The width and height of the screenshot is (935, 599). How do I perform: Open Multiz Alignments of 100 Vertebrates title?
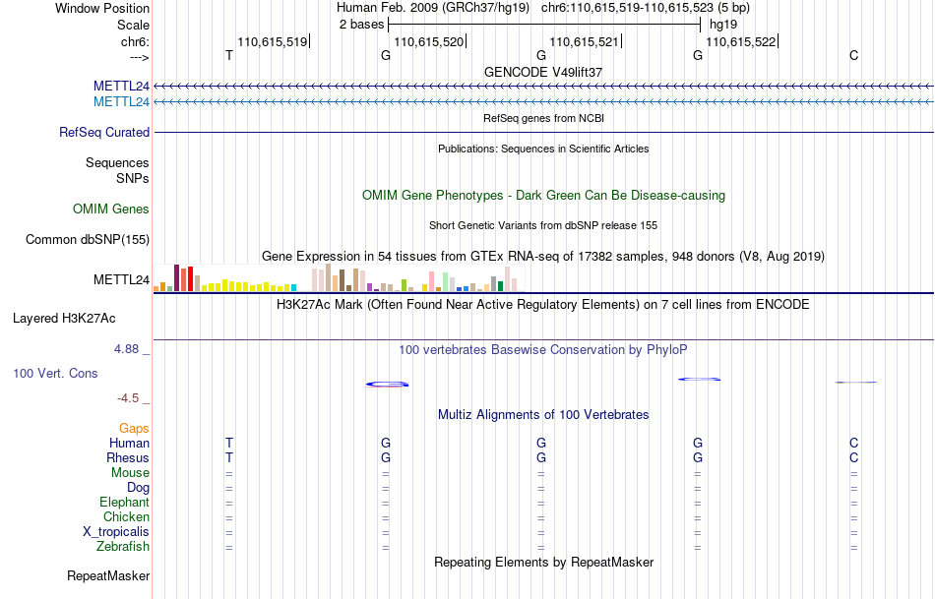543,415
